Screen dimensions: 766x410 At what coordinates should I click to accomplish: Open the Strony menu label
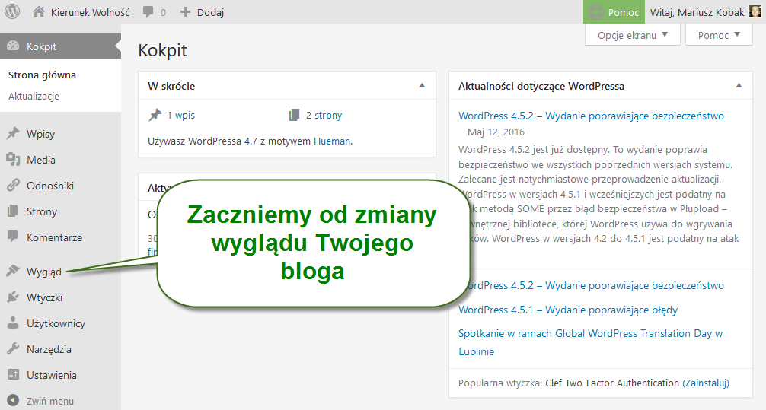pyautogui.click(x=42, y=211)
